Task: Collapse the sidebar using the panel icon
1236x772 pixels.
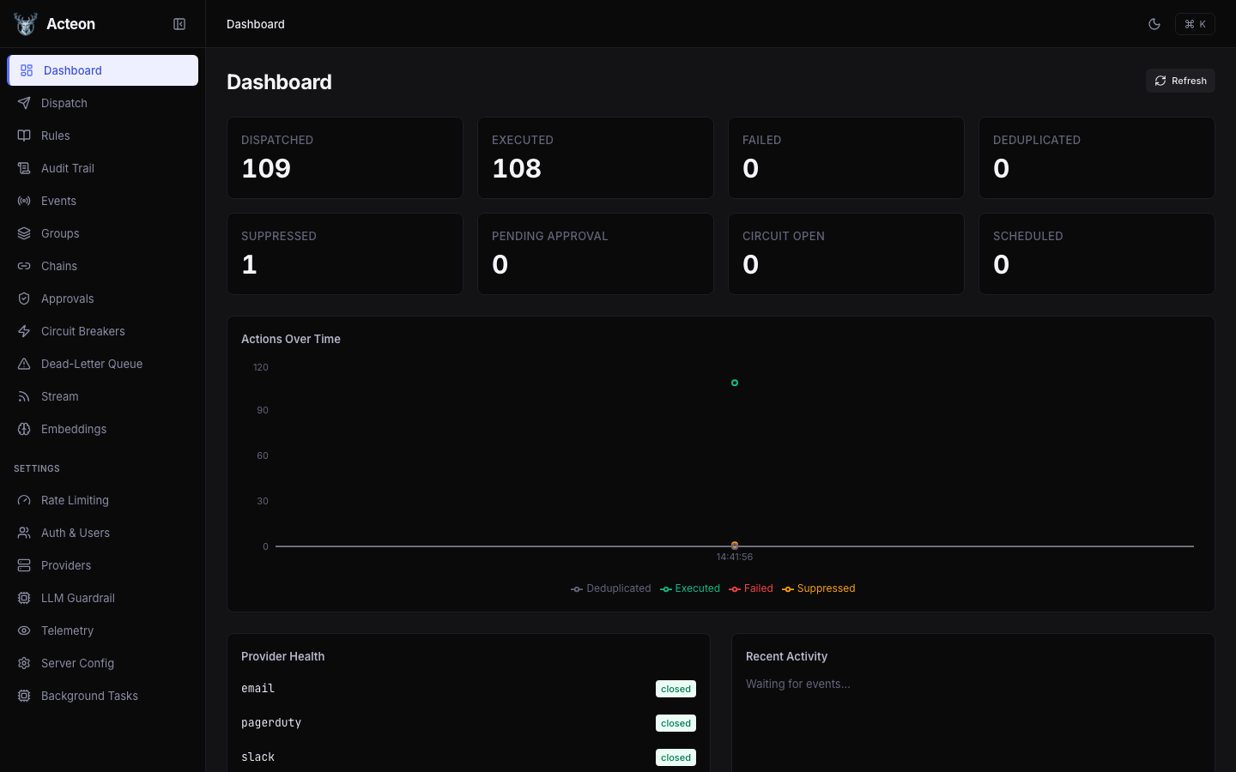Action: pos(179,24)
